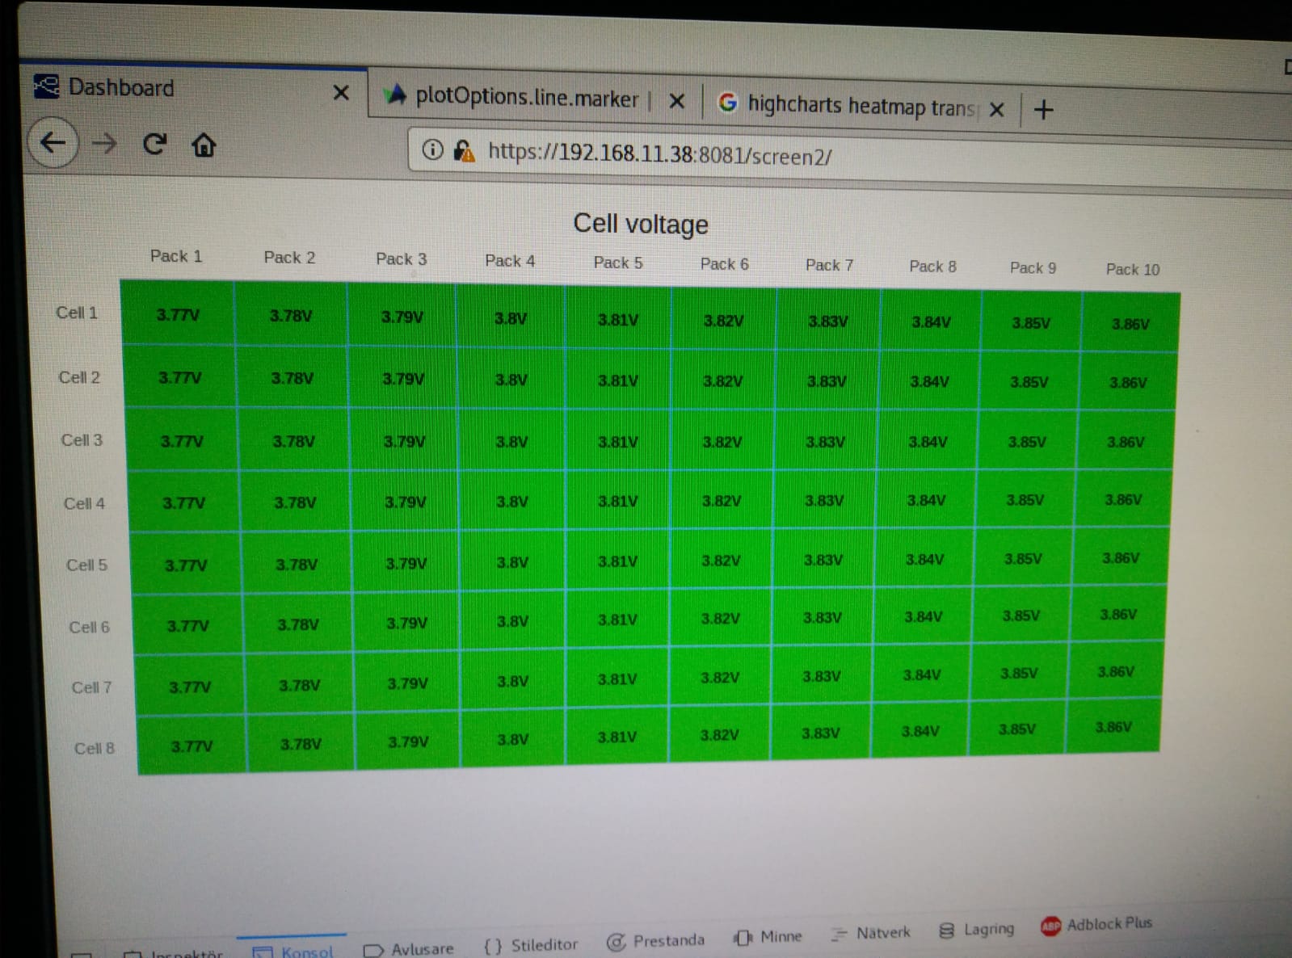Open the Nätverk network tab
This screenshot has height=958, width=1292.
pyautogui.click(x=870, y=933)
